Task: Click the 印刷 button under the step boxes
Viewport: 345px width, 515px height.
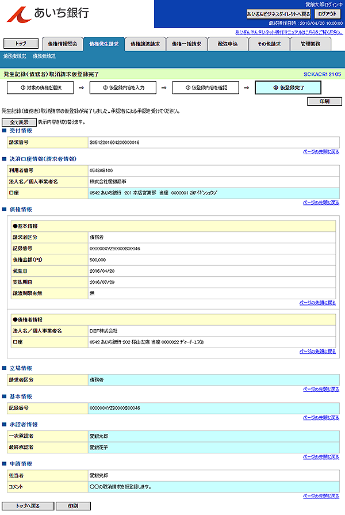Action: click(324, 101)
